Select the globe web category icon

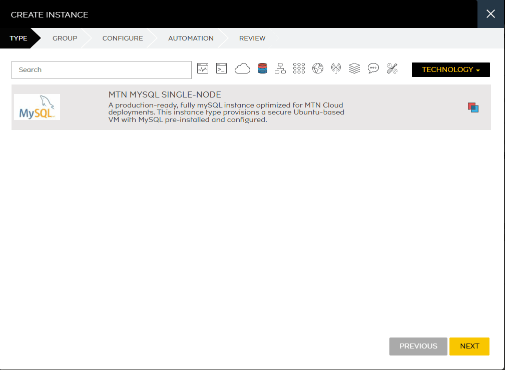coord(317,68)
